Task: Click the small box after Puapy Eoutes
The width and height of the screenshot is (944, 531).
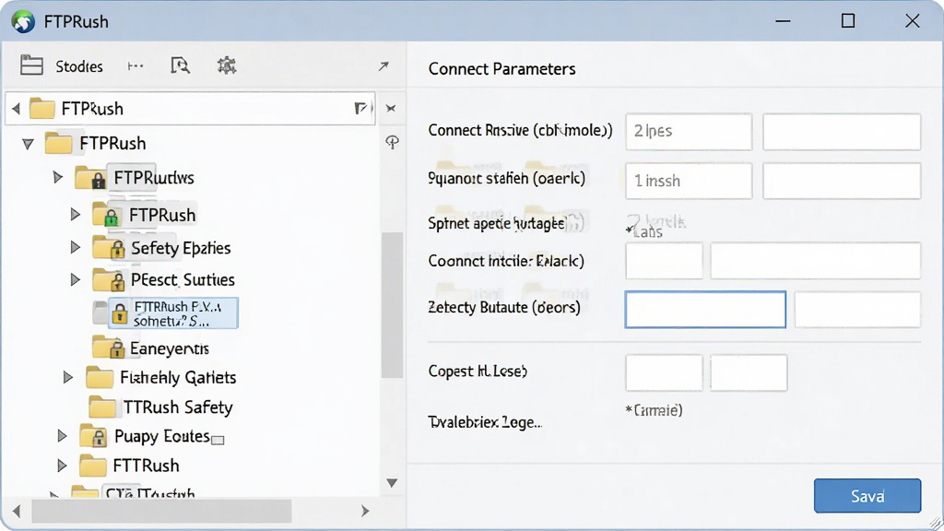Action: (218, 440)
